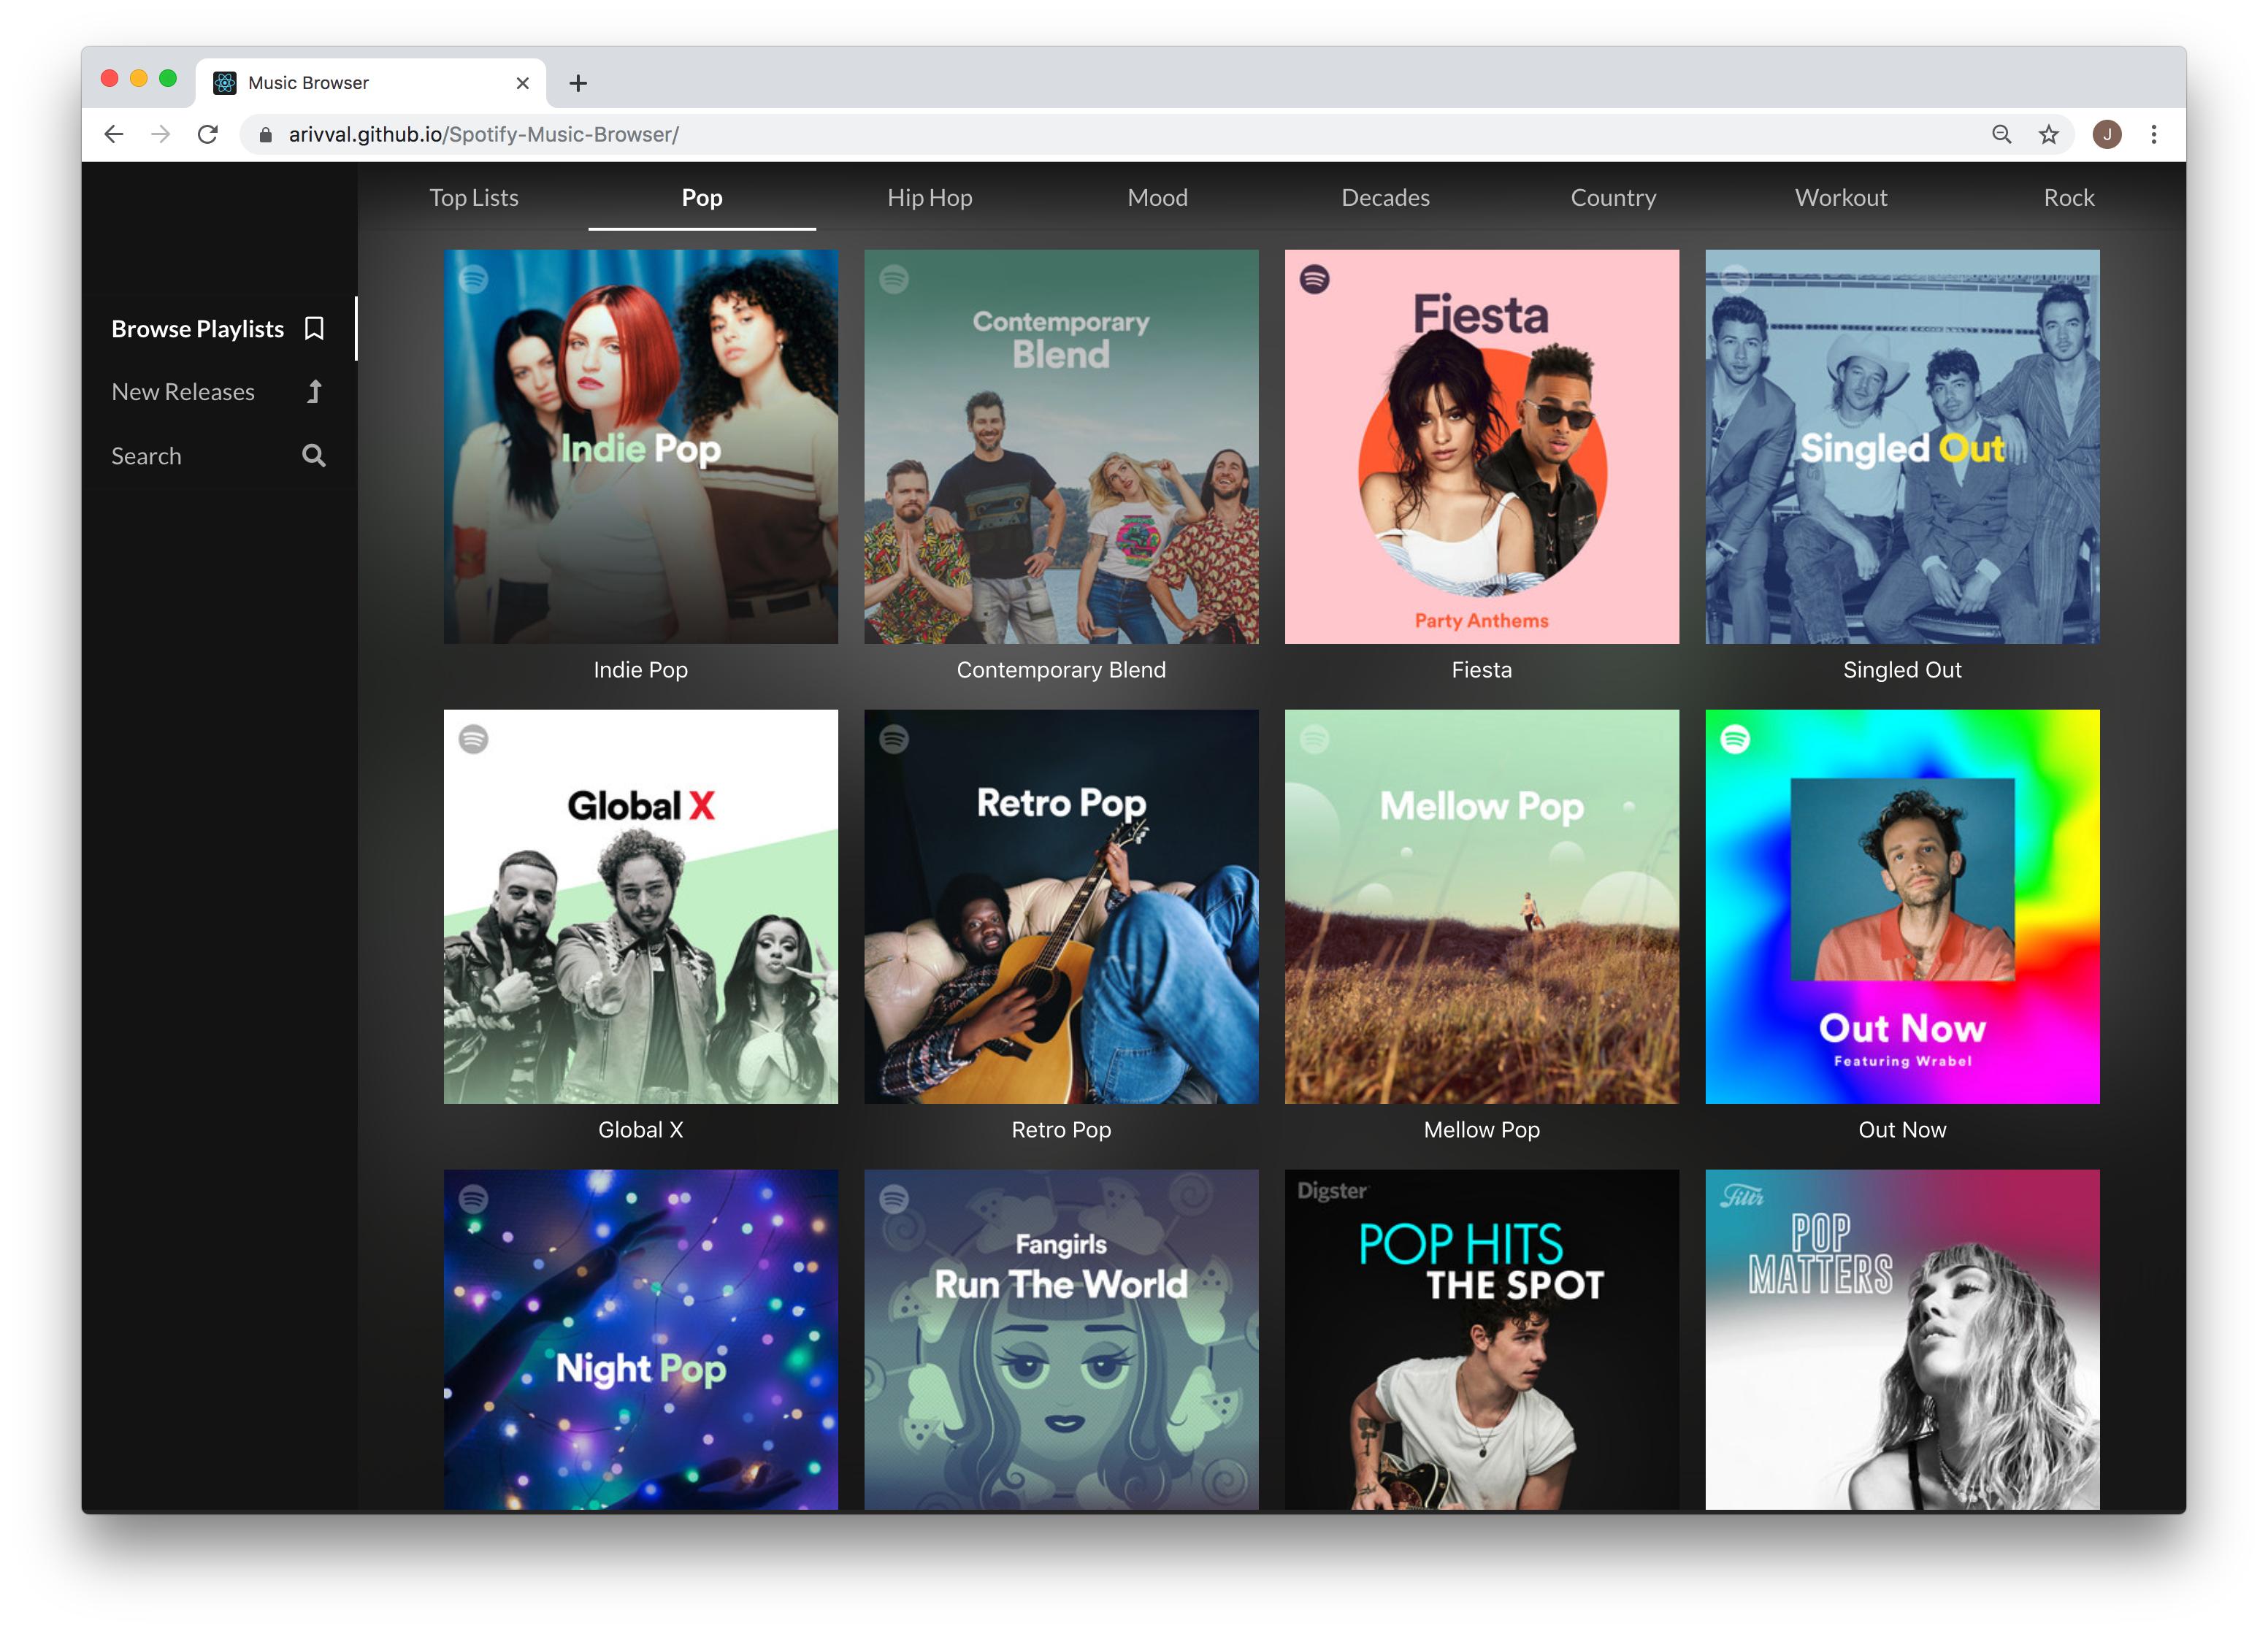The image size is (2268, 1631).
Task: Click the arrow icon next to New Releases
Action: point(314,392)
